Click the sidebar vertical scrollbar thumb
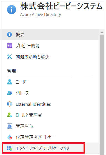Viewport: 106px width, 155px height. pyautogui.click(x=102, y=94)
